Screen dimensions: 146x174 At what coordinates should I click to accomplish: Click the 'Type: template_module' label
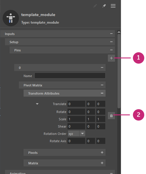click(x=40, y=22)
